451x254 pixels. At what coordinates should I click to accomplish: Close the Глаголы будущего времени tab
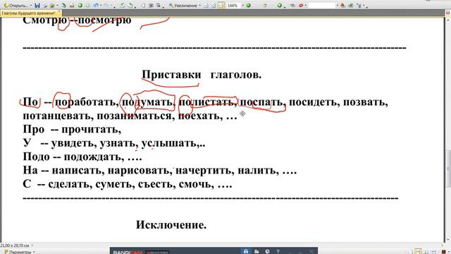pyautogui.click(x=59, y=12)
